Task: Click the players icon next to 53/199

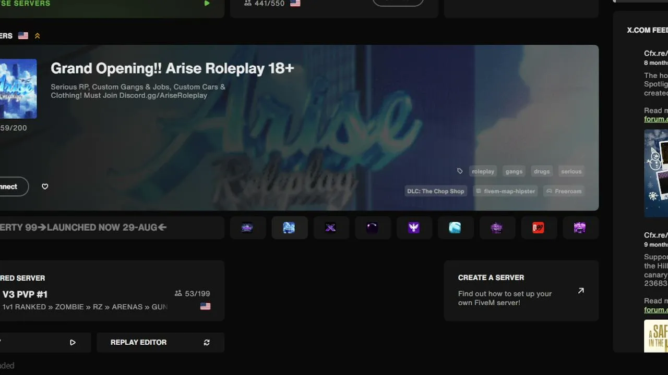Action: (178, 294)
